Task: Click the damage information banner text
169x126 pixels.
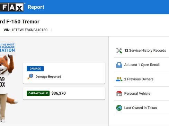Action: click(7, 48)
